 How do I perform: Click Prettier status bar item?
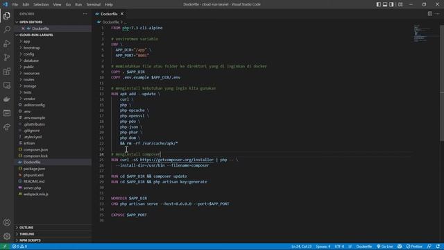[414, 247]
